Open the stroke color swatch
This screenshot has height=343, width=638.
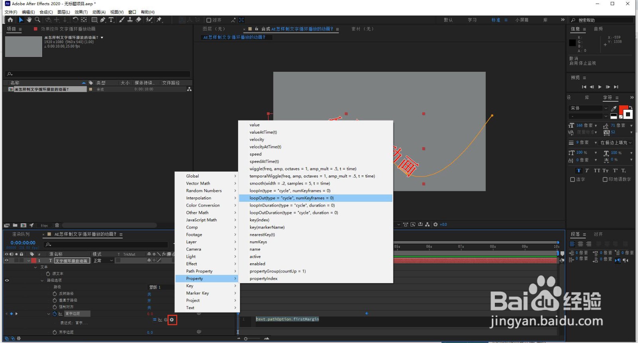(x=628, y=115)
